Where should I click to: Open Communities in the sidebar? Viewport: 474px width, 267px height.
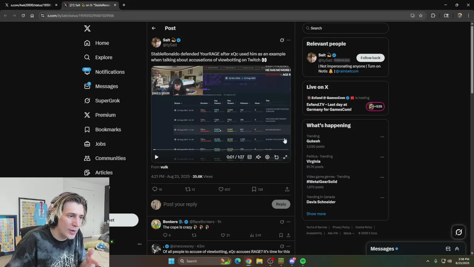(x=105, y=158)
